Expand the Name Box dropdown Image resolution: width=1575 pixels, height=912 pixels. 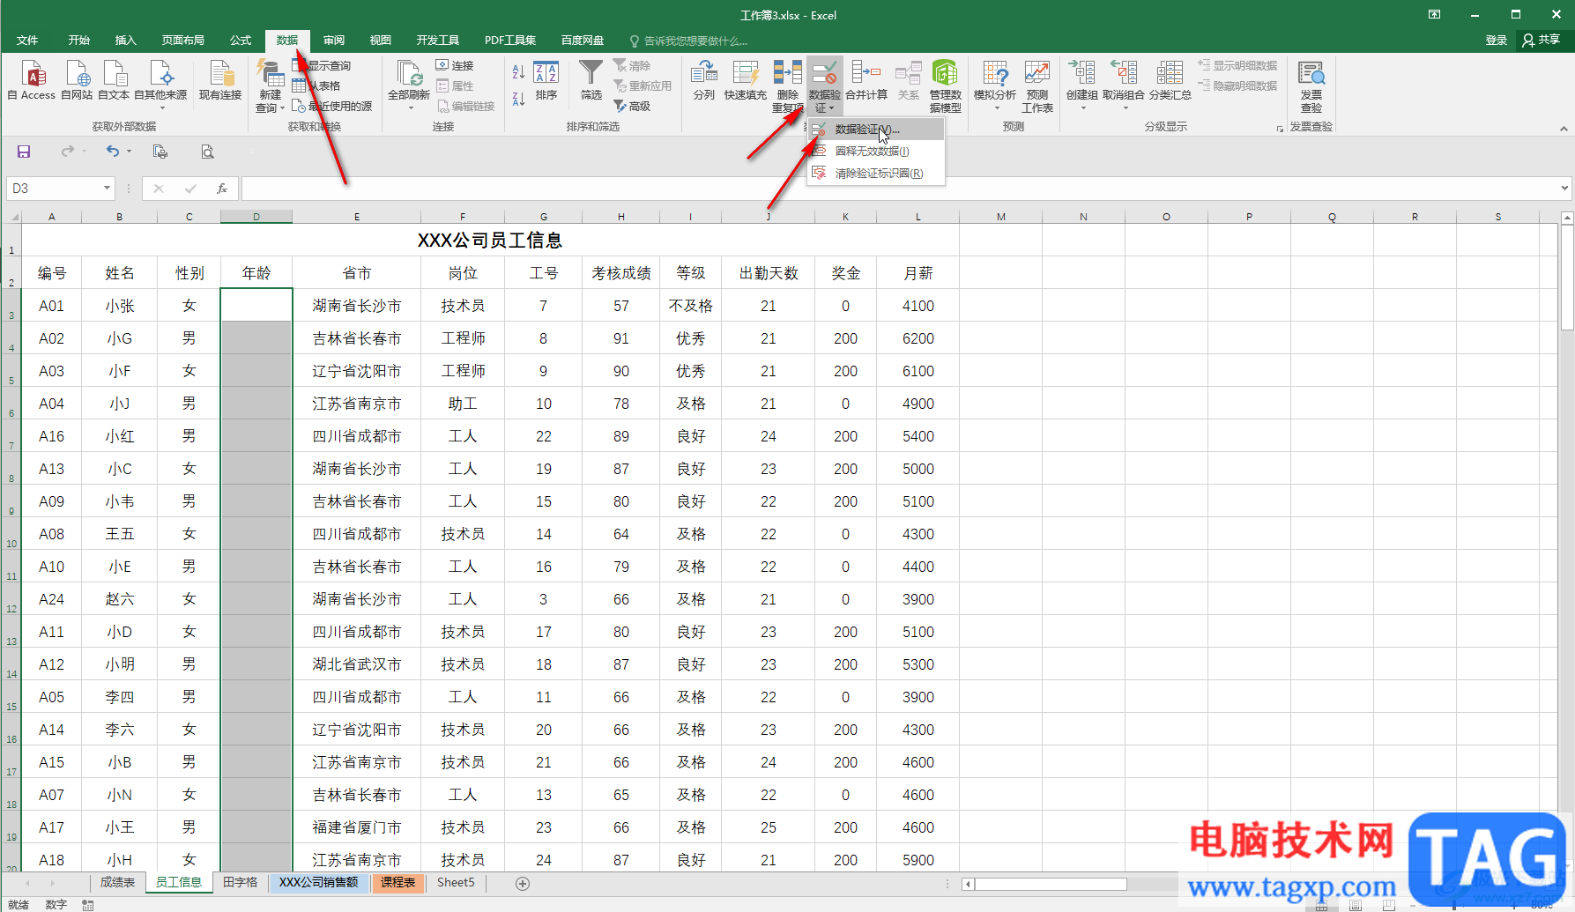click(107, 188)
